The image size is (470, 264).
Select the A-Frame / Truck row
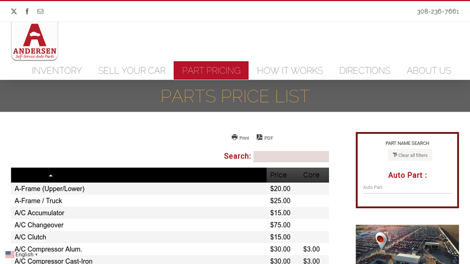click(x=170, y=201)
